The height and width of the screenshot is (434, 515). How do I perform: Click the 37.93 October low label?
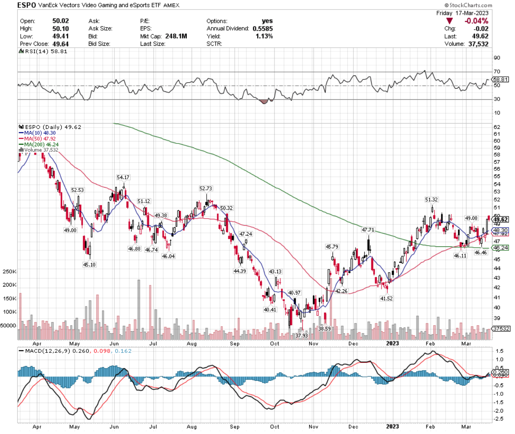tap(302, 336)
